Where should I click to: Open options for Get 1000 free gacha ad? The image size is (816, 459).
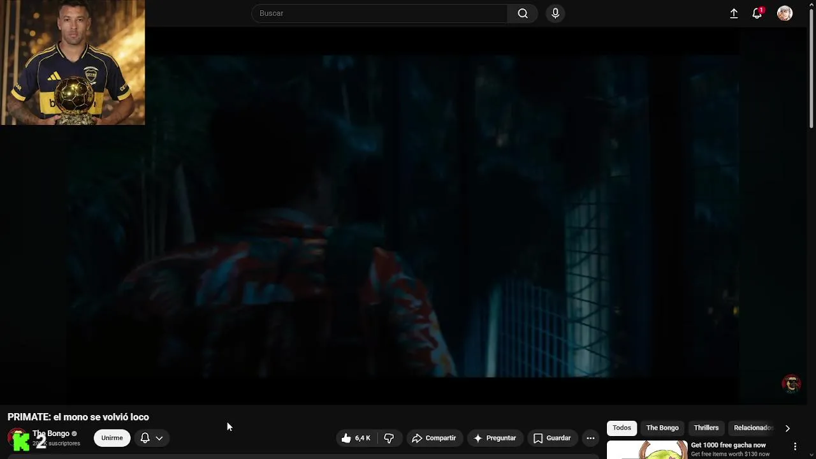point(795,446)
